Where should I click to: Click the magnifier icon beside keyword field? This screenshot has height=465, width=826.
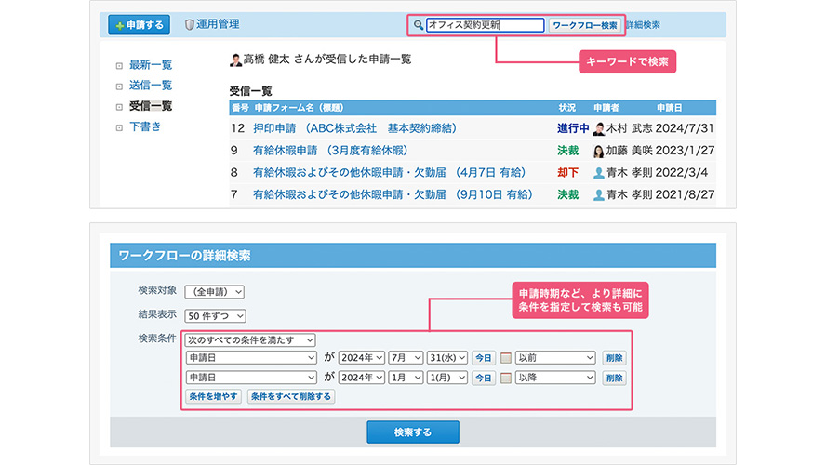[x=419, y=25]
